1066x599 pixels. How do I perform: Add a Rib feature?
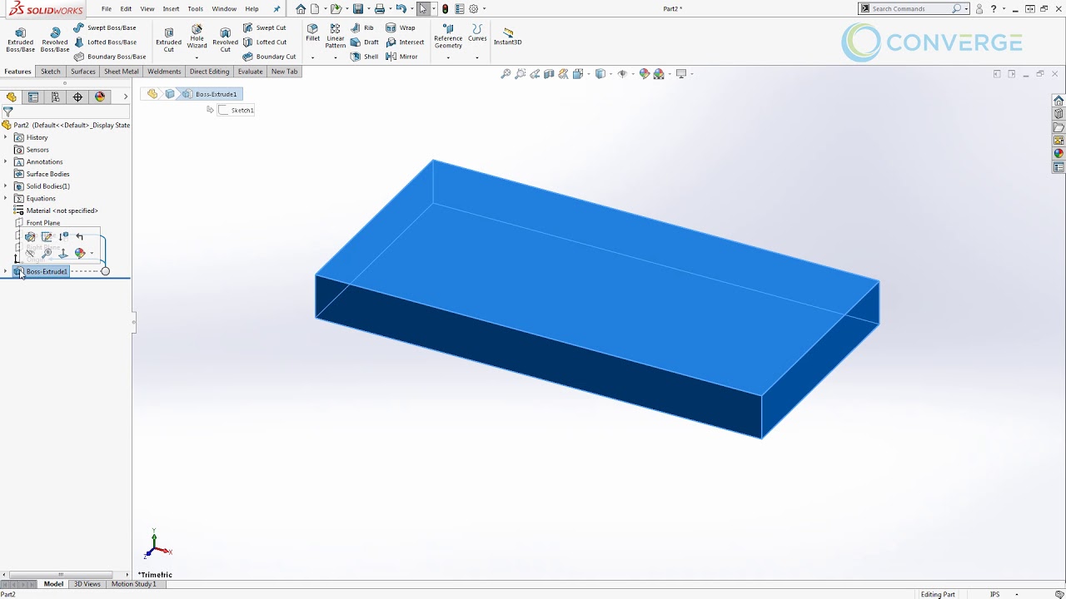tap(362, 27)
